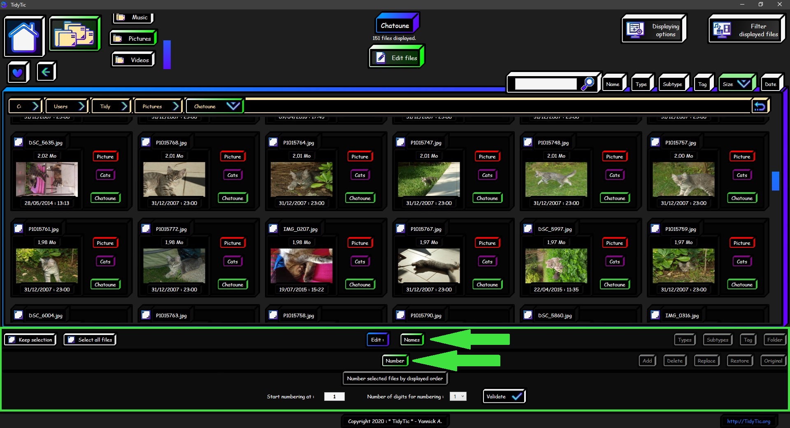Open thumbnail of DSC_5635.jpg
Screen dimensions: 790x428
[x=47, y=179]
